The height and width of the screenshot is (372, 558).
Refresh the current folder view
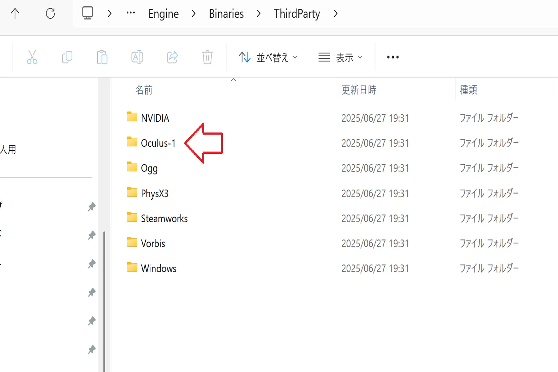click(x=50, y=13)
